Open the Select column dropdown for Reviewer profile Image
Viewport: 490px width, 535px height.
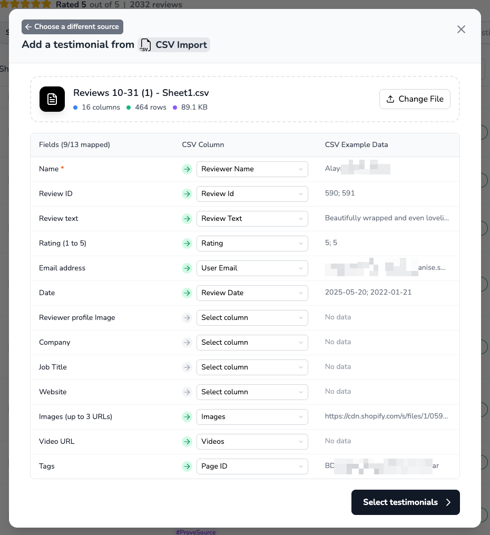click(x=252, y=317)
